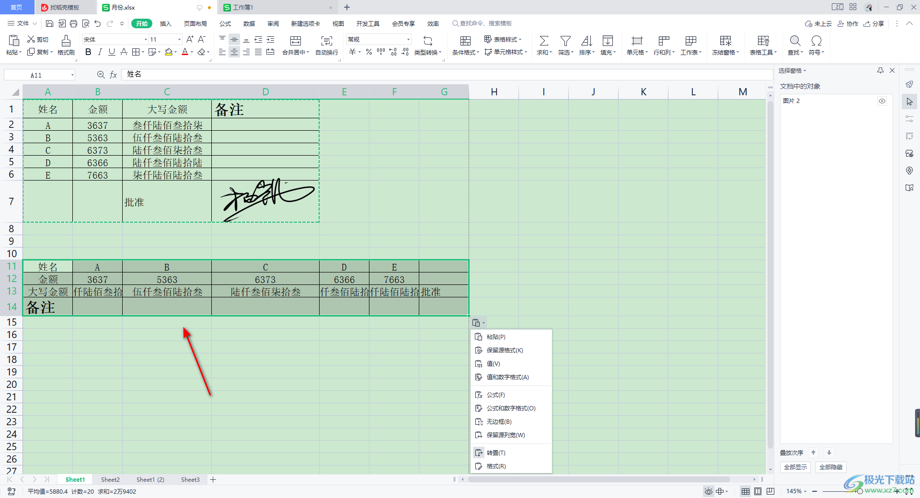Click the center align icon

(x=234, y=52)
